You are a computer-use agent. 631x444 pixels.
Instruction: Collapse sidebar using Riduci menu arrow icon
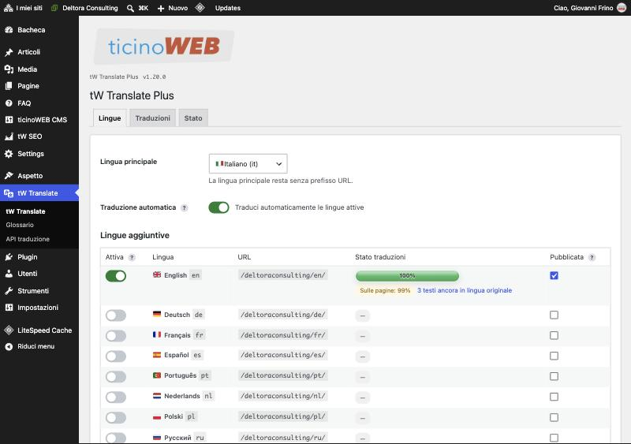[9, 346]
